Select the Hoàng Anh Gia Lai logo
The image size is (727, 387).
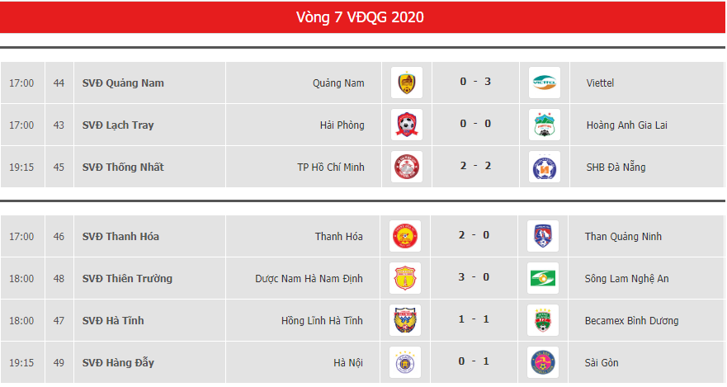point(545,125)
